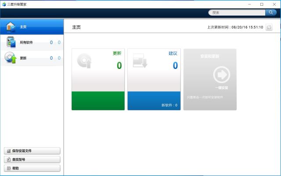Click the icon on 帮助 button
The image size is (281, 176).
(x=9, y=168)
